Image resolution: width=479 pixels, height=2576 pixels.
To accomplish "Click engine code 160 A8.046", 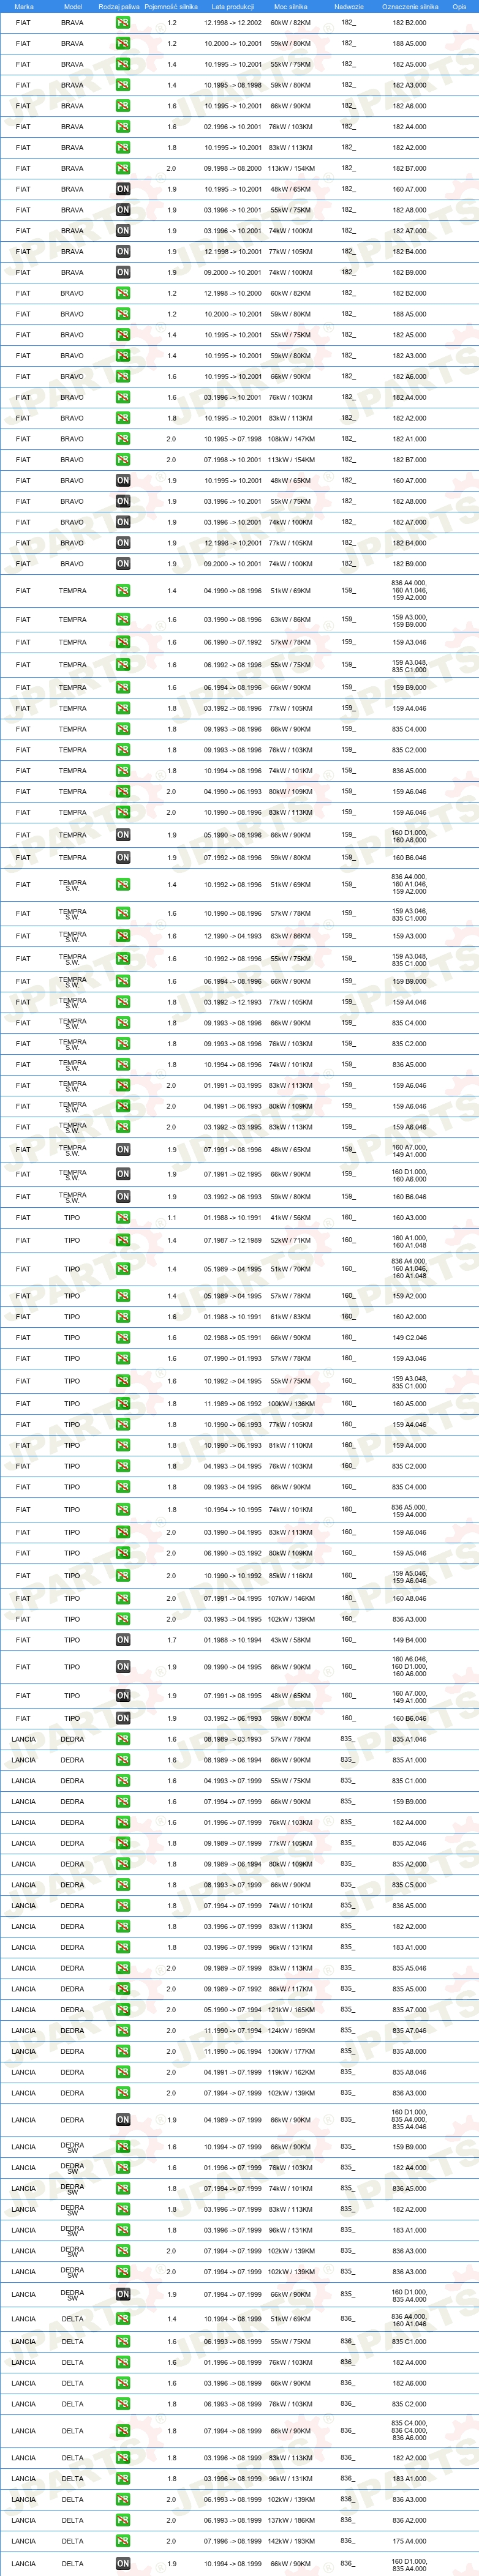I will [409, 1598].
